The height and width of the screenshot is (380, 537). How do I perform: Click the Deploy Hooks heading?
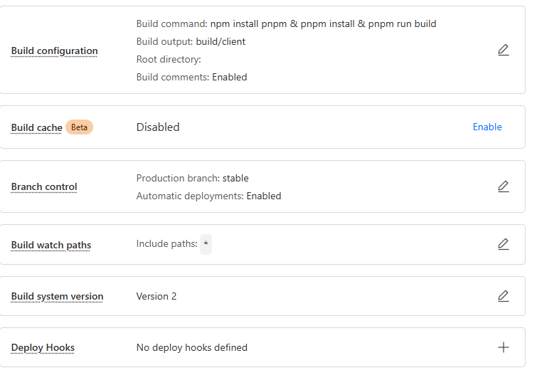pos(43,347)
